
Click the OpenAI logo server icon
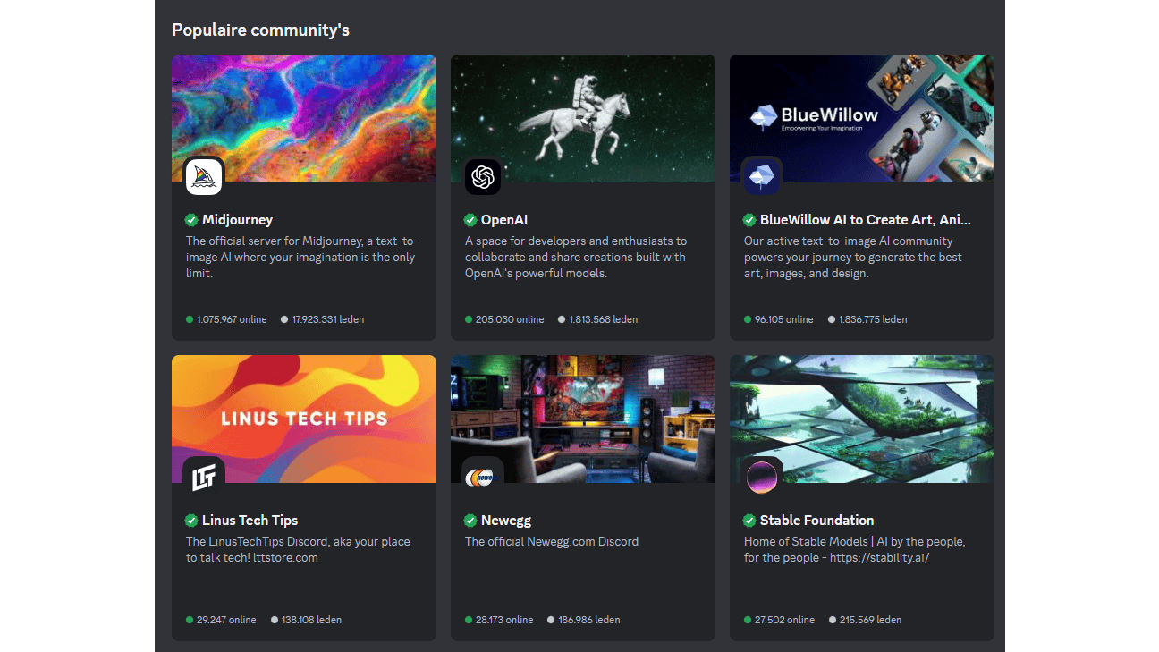483,177
